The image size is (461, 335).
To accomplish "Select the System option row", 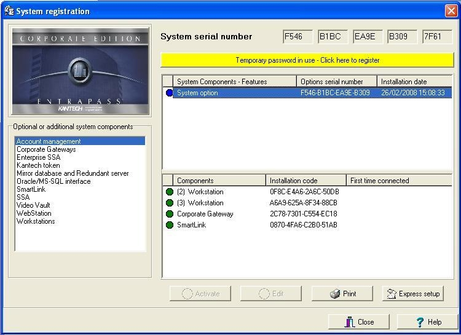I will (307, 93).
